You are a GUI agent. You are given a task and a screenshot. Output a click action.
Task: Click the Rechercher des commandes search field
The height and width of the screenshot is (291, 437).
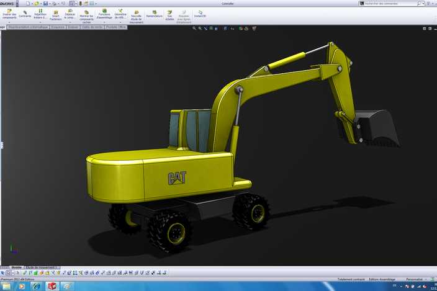390,3
